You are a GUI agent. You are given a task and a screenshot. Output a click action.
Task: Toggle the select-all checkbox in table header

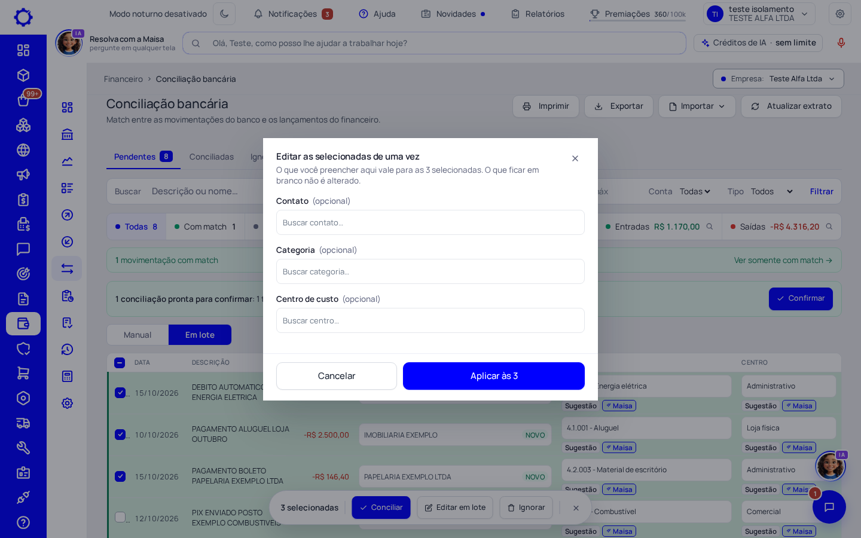[120, 363]
